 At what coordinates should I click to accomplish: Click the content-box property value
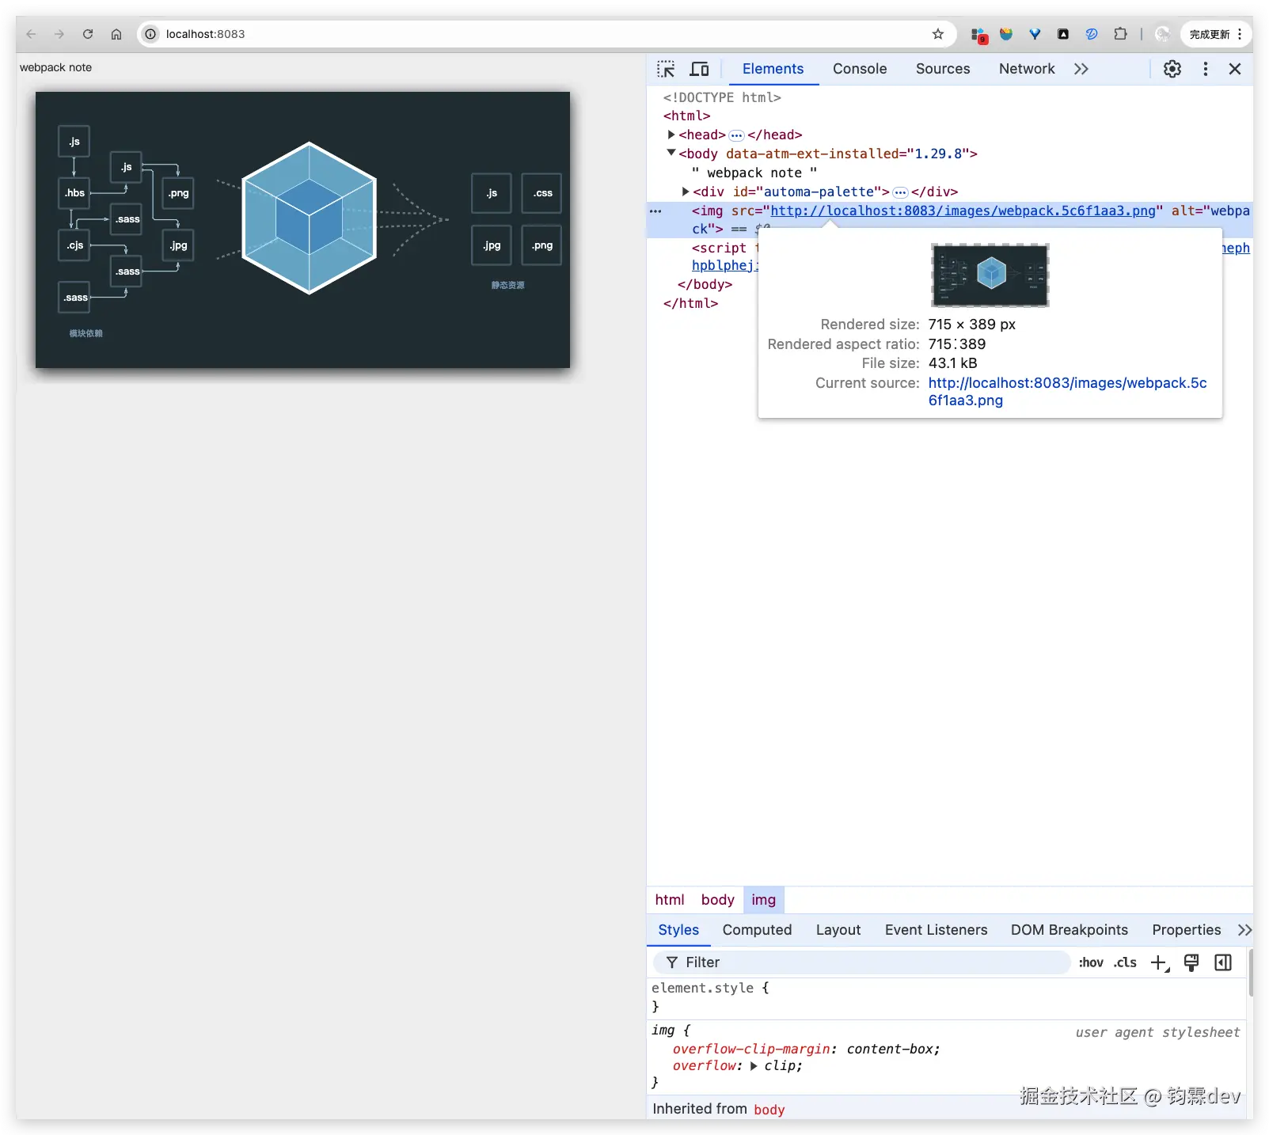pyautogui.click(x=890, y=1049)
